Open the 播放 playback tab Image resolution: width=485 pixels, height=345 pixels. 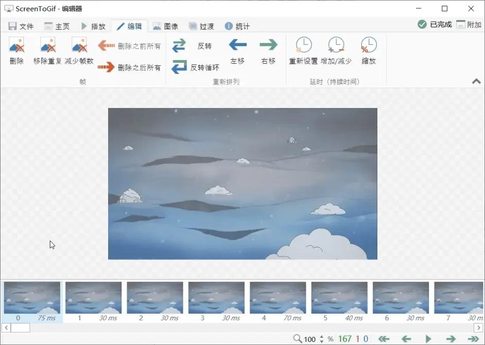tap(93, 26)
